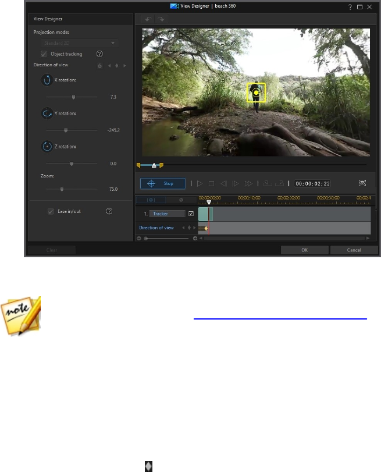Adjust the timeline zoom slider
This screenshot has width=381, height=472.
tap(146, 239)
